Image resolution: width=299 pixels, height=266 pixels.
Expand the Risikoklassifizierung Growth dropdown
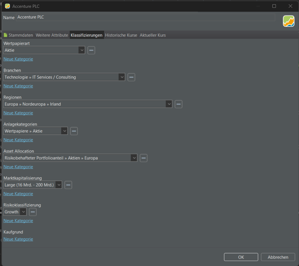pos(15,212)
